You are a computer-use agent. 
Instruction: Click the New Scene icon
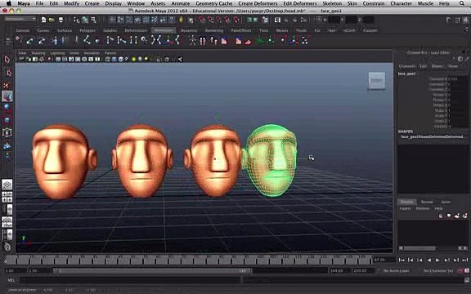click(44, 20)
